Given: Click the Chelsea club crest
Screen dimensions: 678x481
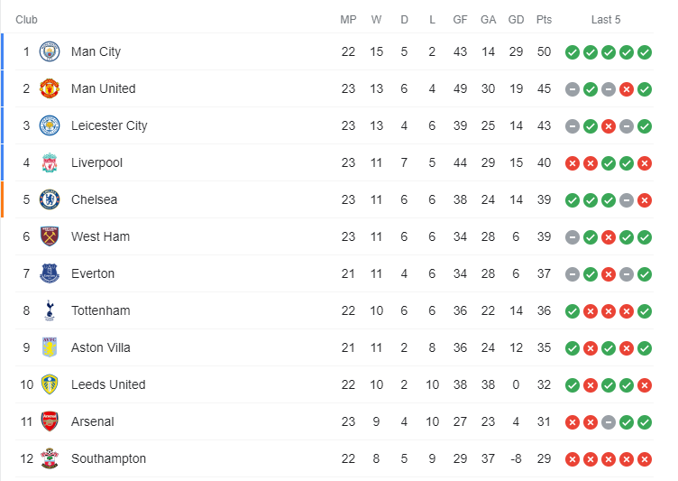Looking at the screenshot, I should (50, 199).
